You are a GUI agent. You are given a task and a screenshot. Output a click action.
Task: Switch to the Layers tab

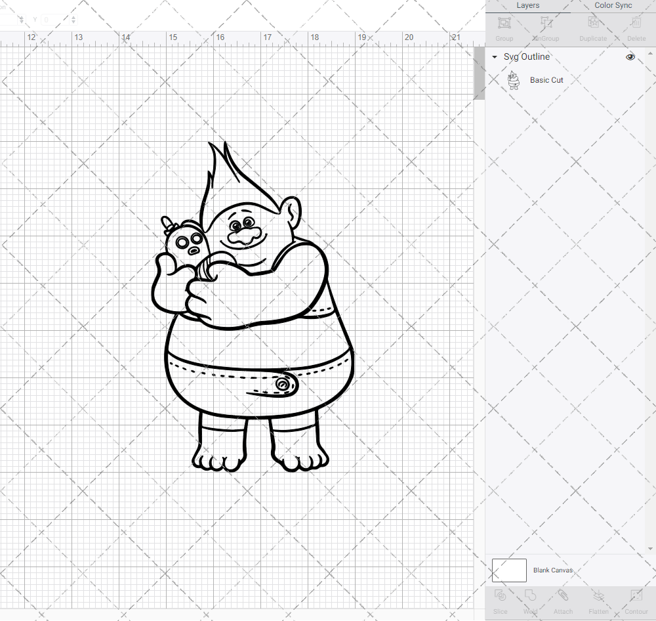tap(527, 5)
